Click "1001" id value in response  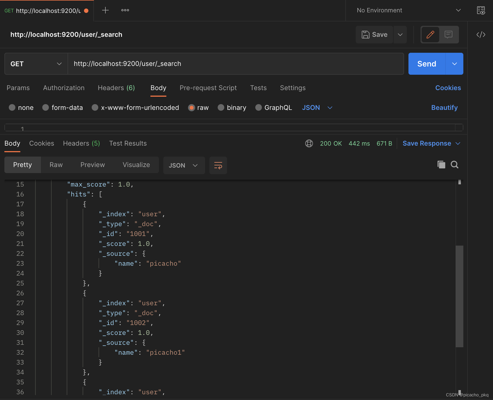tap(138, 234)
